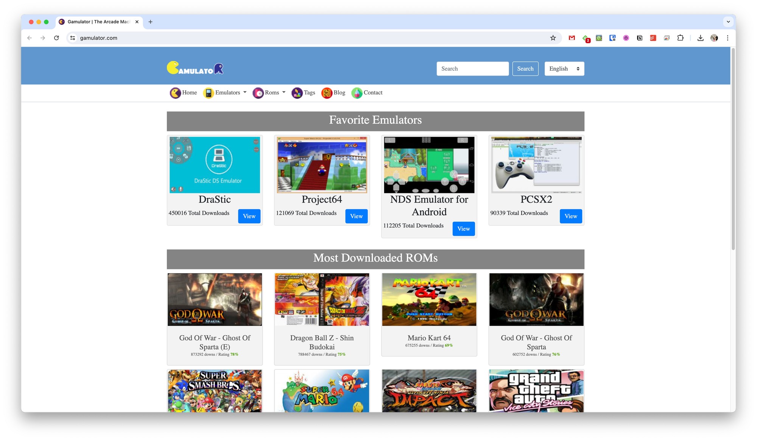Bookmark page with star icon
This screenshot has width=757, height=440.
tap(553, 38)
